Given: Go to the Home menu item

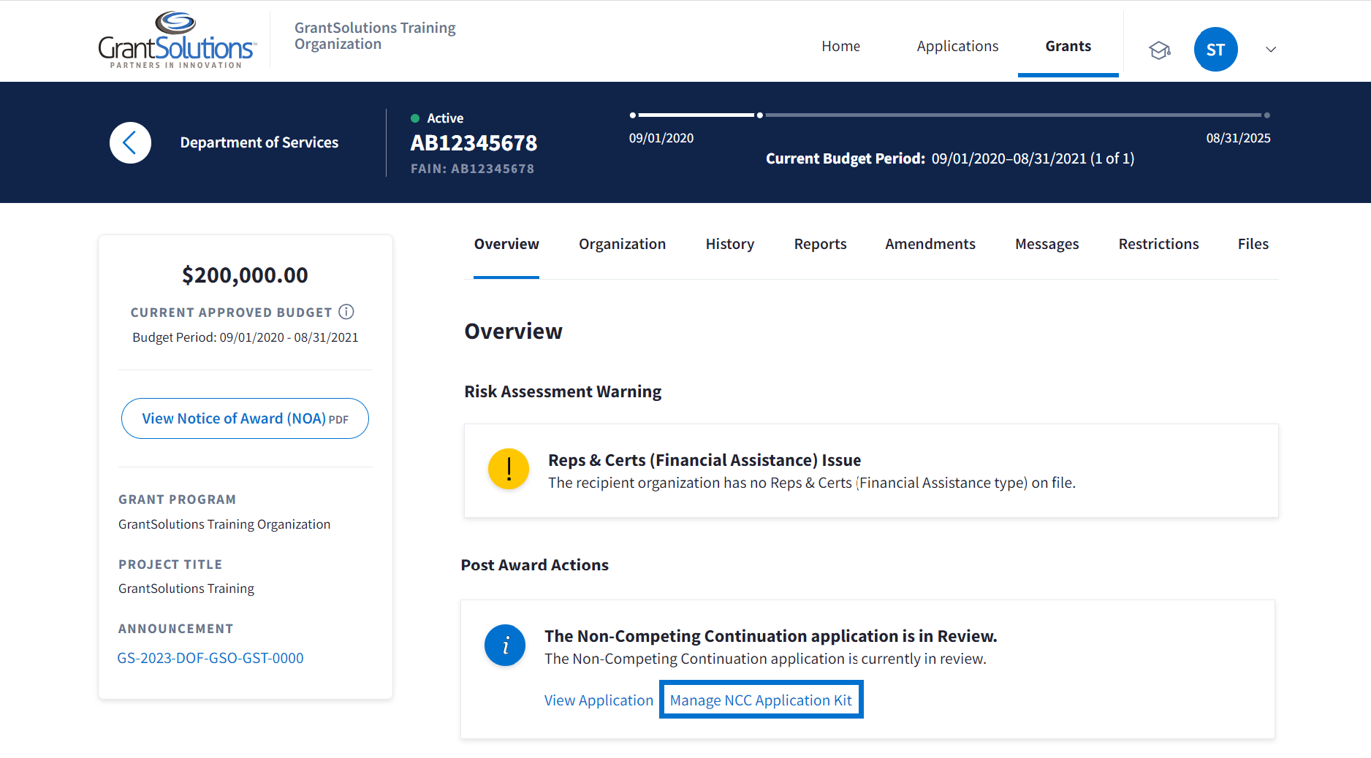Looking at the screenshot, I should pos(840,46).
